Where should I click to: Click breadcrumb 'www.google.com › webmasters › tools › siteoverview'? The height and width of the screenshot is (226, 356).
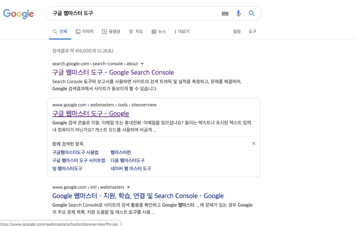[104, 105]
